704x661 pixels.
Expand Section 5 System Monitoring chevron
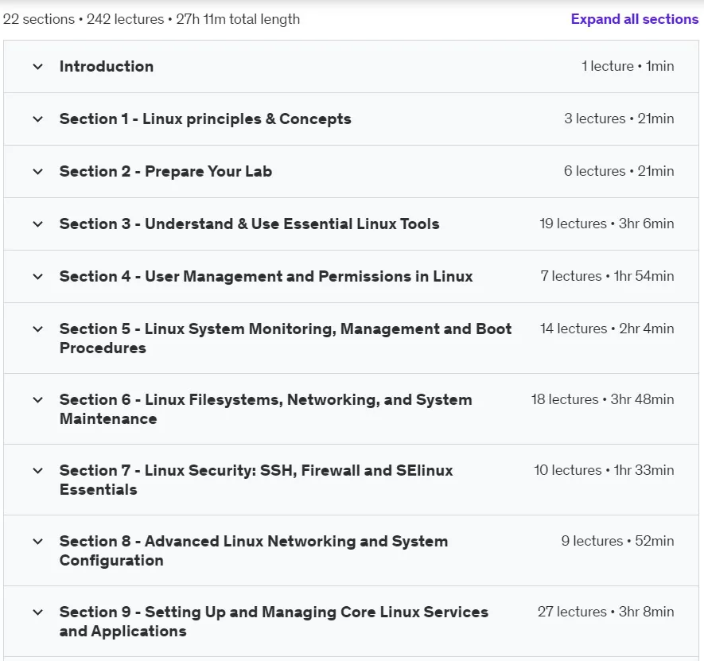tap(37, 329)
